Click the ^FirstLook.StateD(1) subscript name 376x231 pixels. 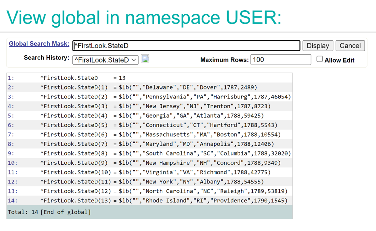pos(74,87)
